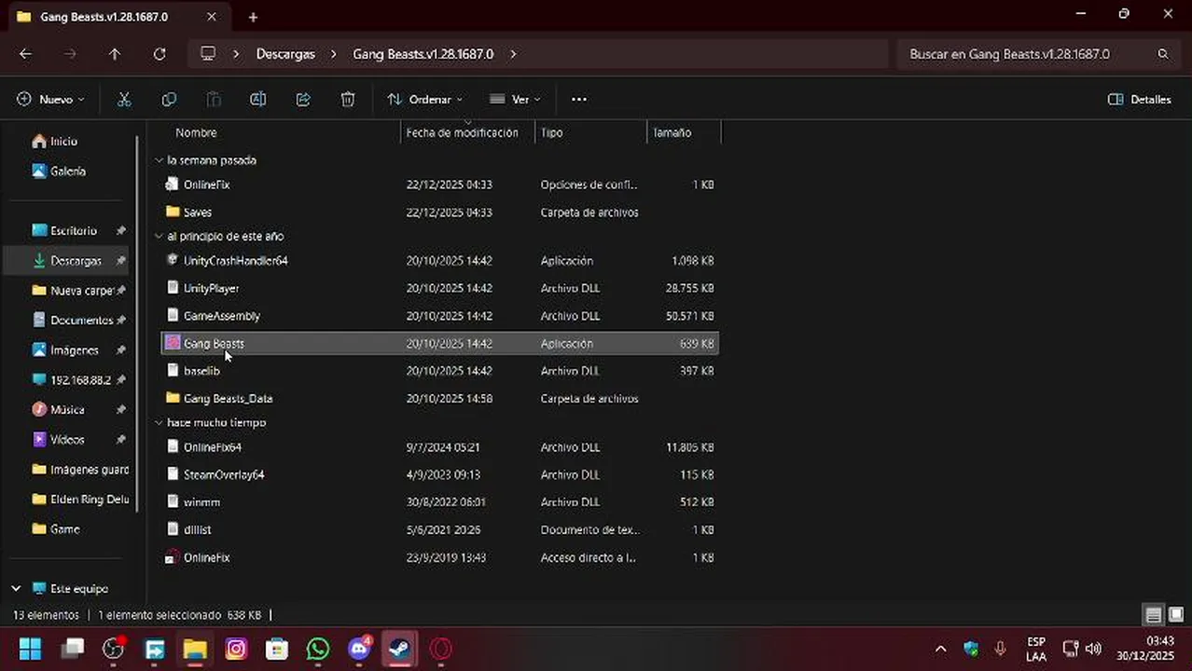This screenshot has height=671, width=1192.
Task: Select the SteamOverlay64 DLL file
Action: pos(439,475)
